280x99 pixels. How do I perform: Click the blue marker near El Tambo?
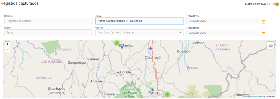click(x=122, y=47)
